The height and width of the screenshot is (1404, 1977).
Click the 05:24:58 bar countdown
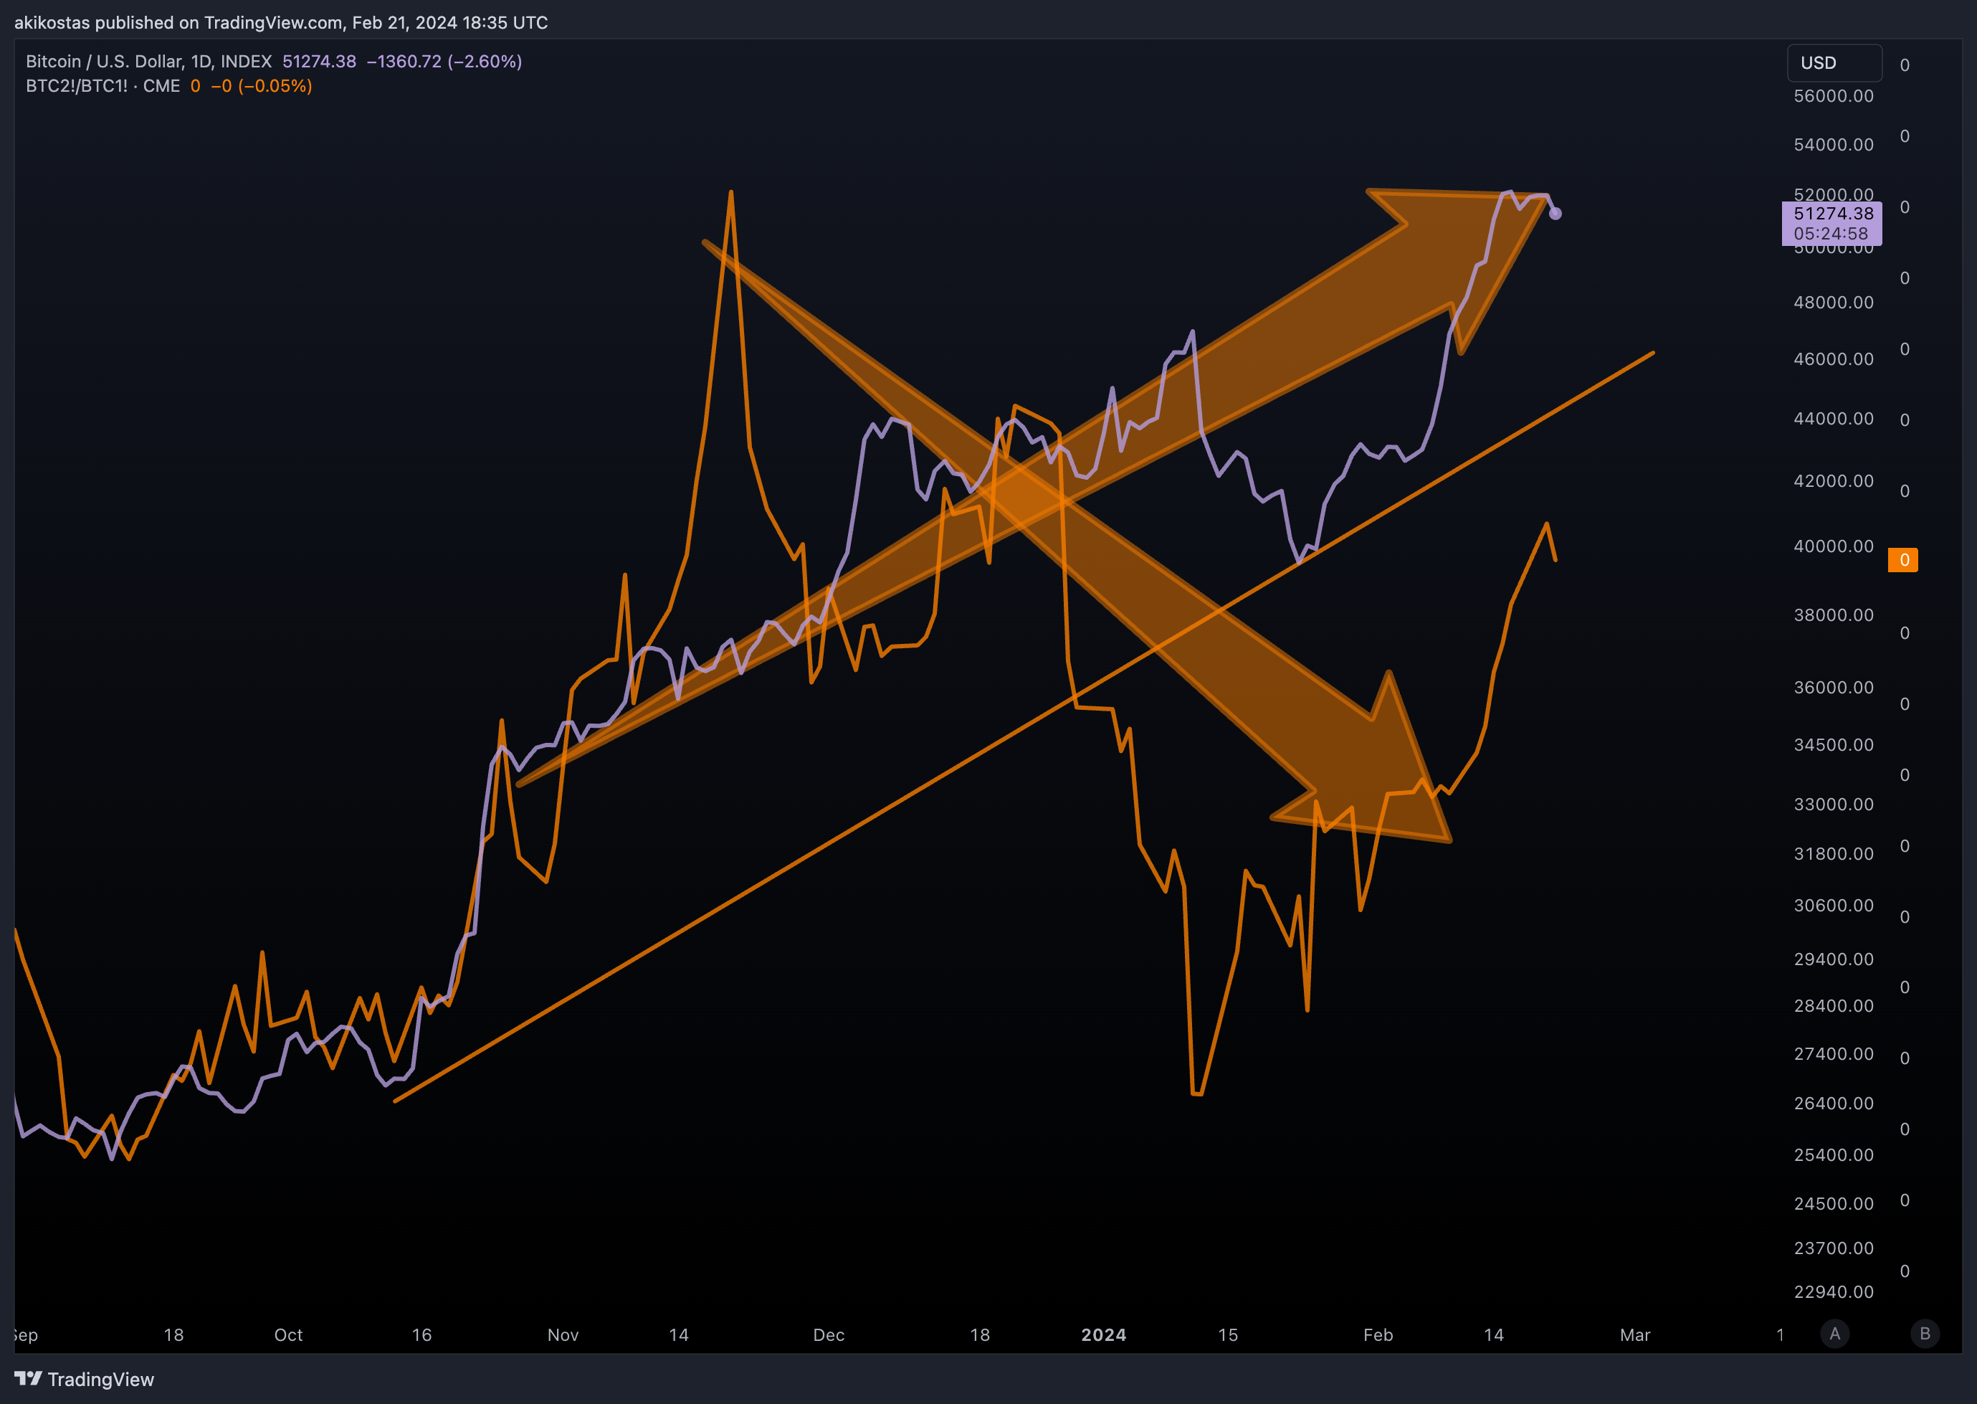click(x=1831, y=234)
